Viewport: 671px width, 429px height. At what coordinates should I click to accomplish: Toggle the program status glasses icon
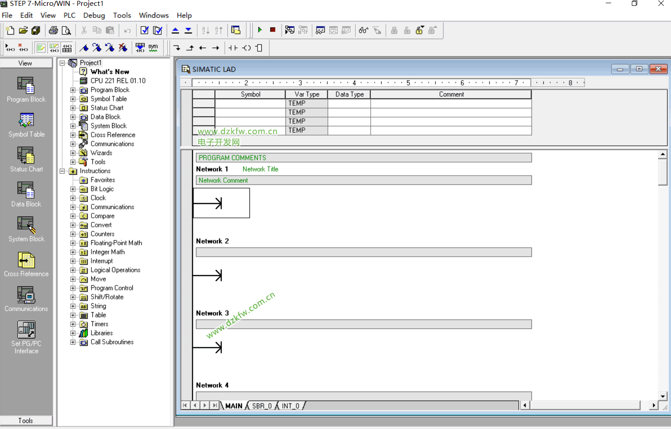pos(363,31)
